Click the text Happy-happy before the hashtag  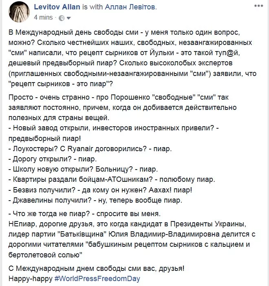click(31, 279)
